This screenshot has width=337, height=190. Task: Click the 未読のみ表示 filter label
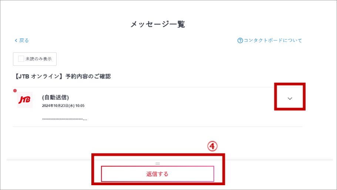pyautogui.click(x=38, y=59)
